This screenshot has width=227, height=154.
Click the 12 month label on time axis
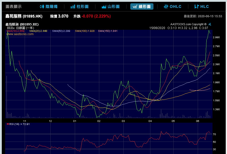(50, 121)
